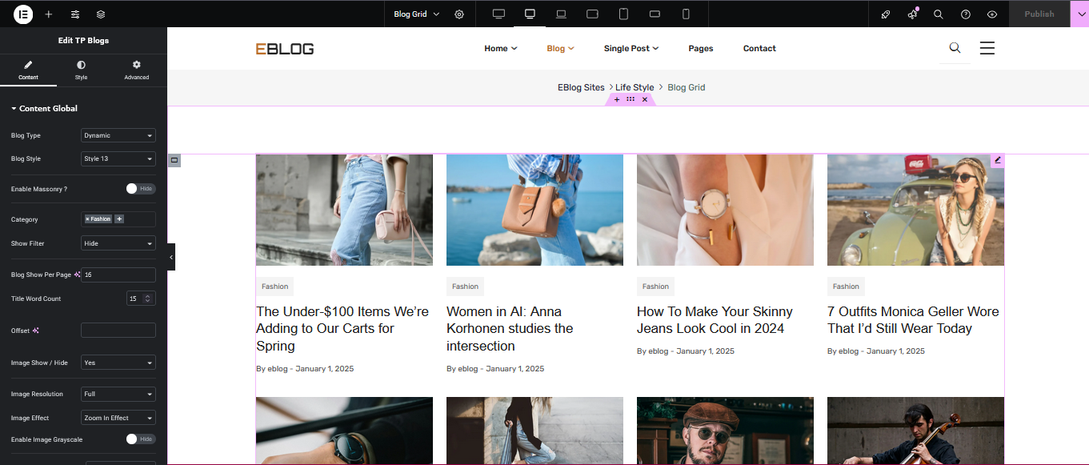Click the Publish button
1089x465 pixels.
[1039, 14]
